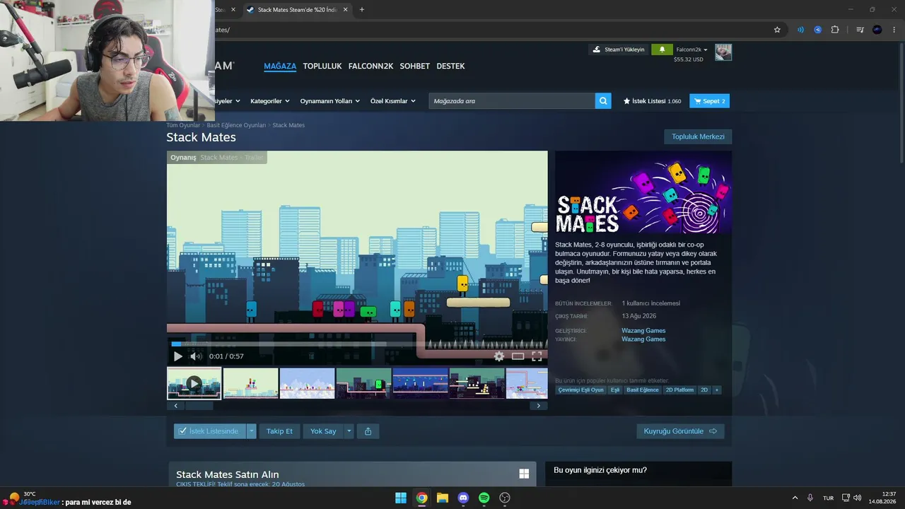The width and height of the screenshot is (905, 509).
Task: Open Chrome media controls icon
Action: pos(860,30)
